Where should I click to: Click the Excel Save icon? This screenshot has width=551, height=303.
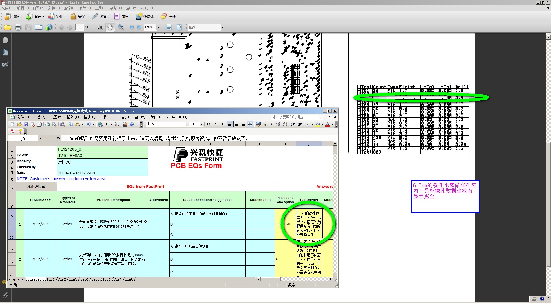26,124
